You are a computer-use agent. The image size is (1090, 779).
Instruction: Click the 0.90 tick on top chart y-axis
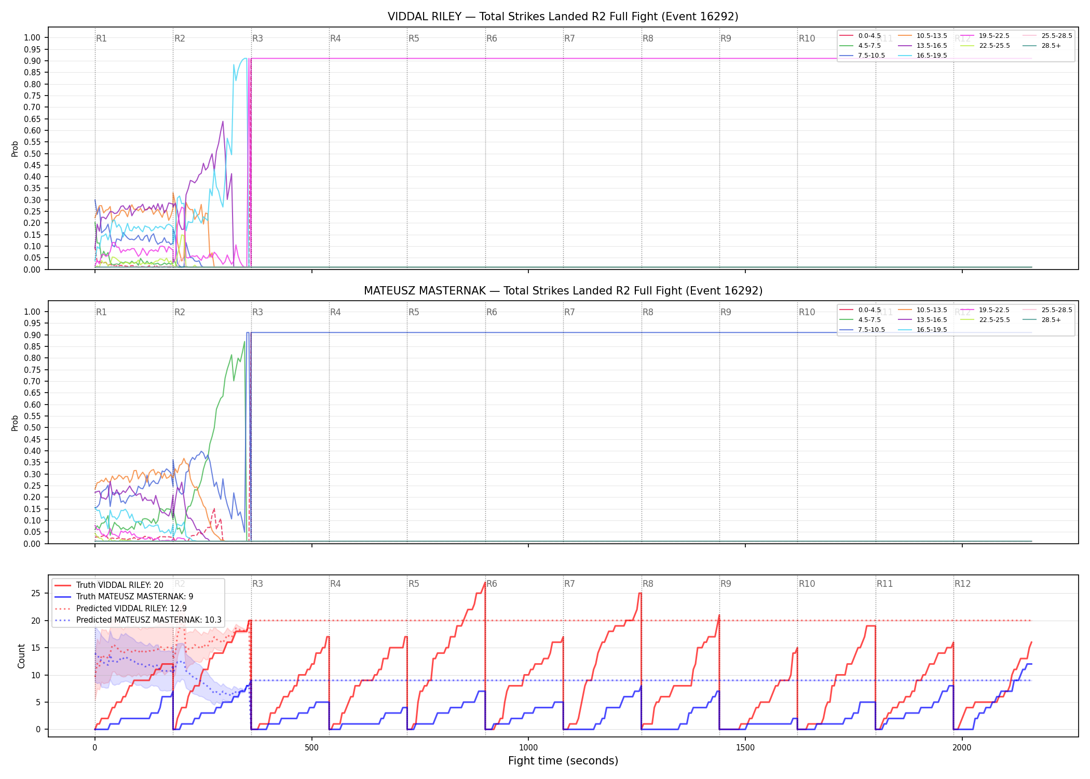point(32,61)
